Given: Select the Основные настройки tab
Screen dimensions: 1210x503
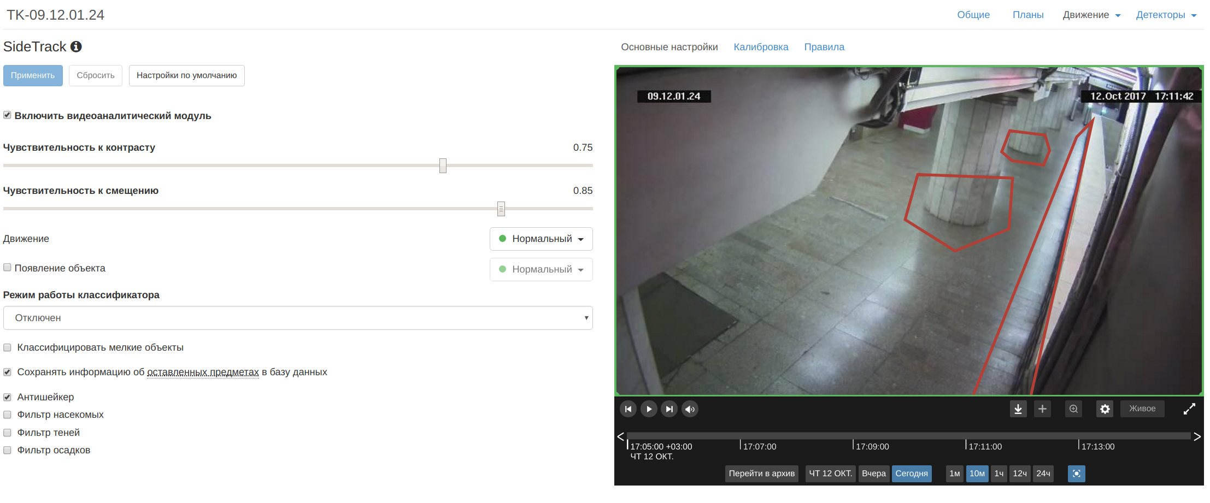Looking at the screenshot, I should pyautogui.click(x=669, y=47).
